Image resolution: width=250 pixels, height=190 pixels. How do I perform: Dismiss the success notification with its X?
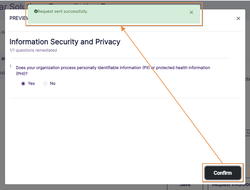191,12
